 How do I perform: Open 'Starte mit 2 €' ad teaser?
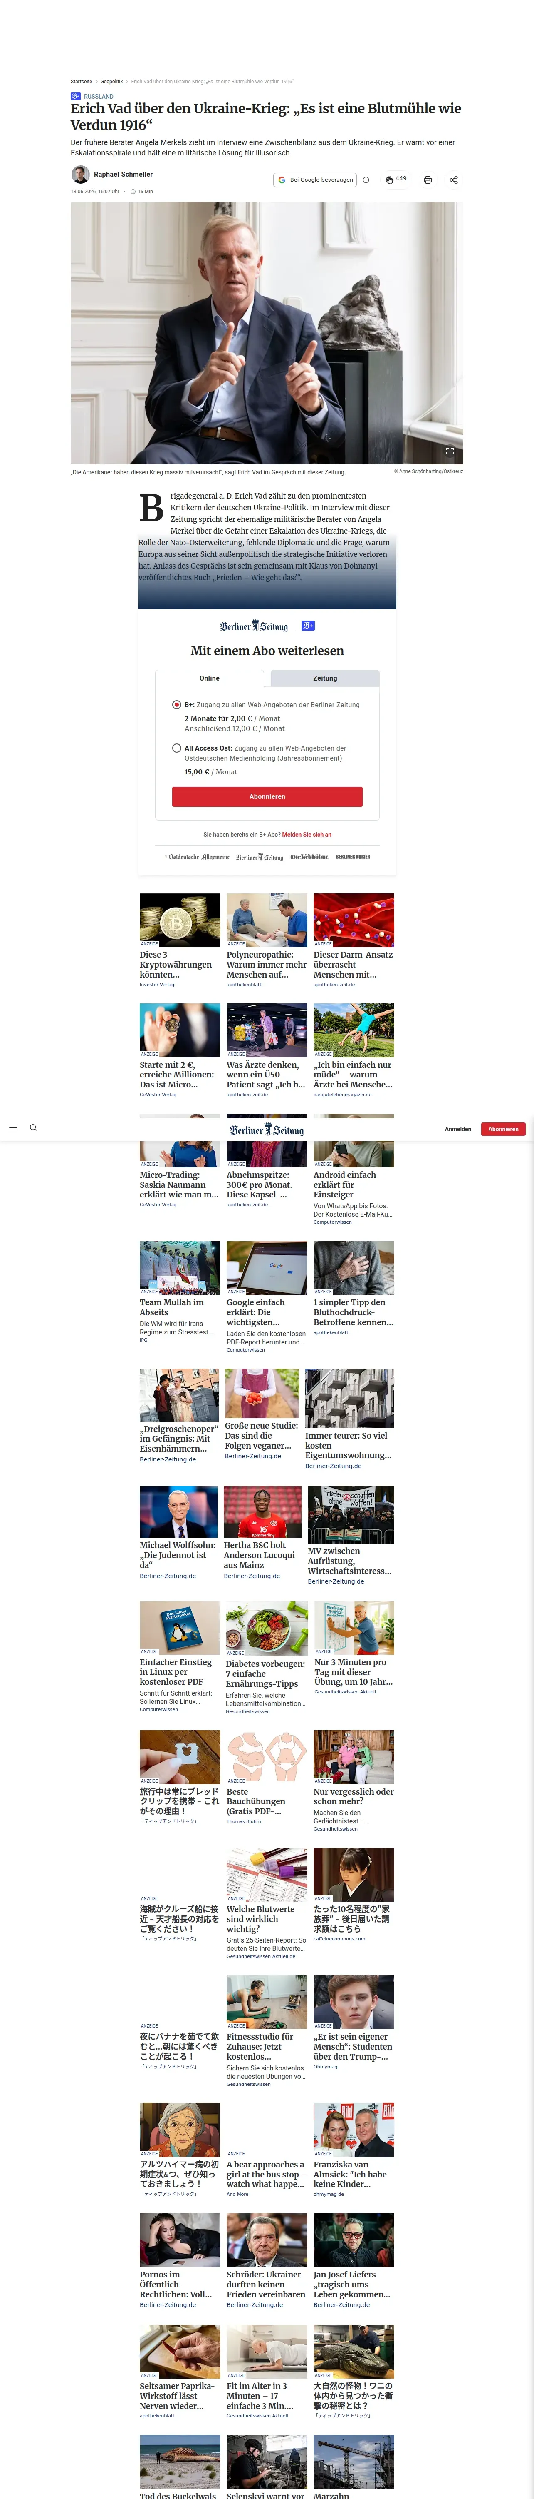[x=179, y=1051]
